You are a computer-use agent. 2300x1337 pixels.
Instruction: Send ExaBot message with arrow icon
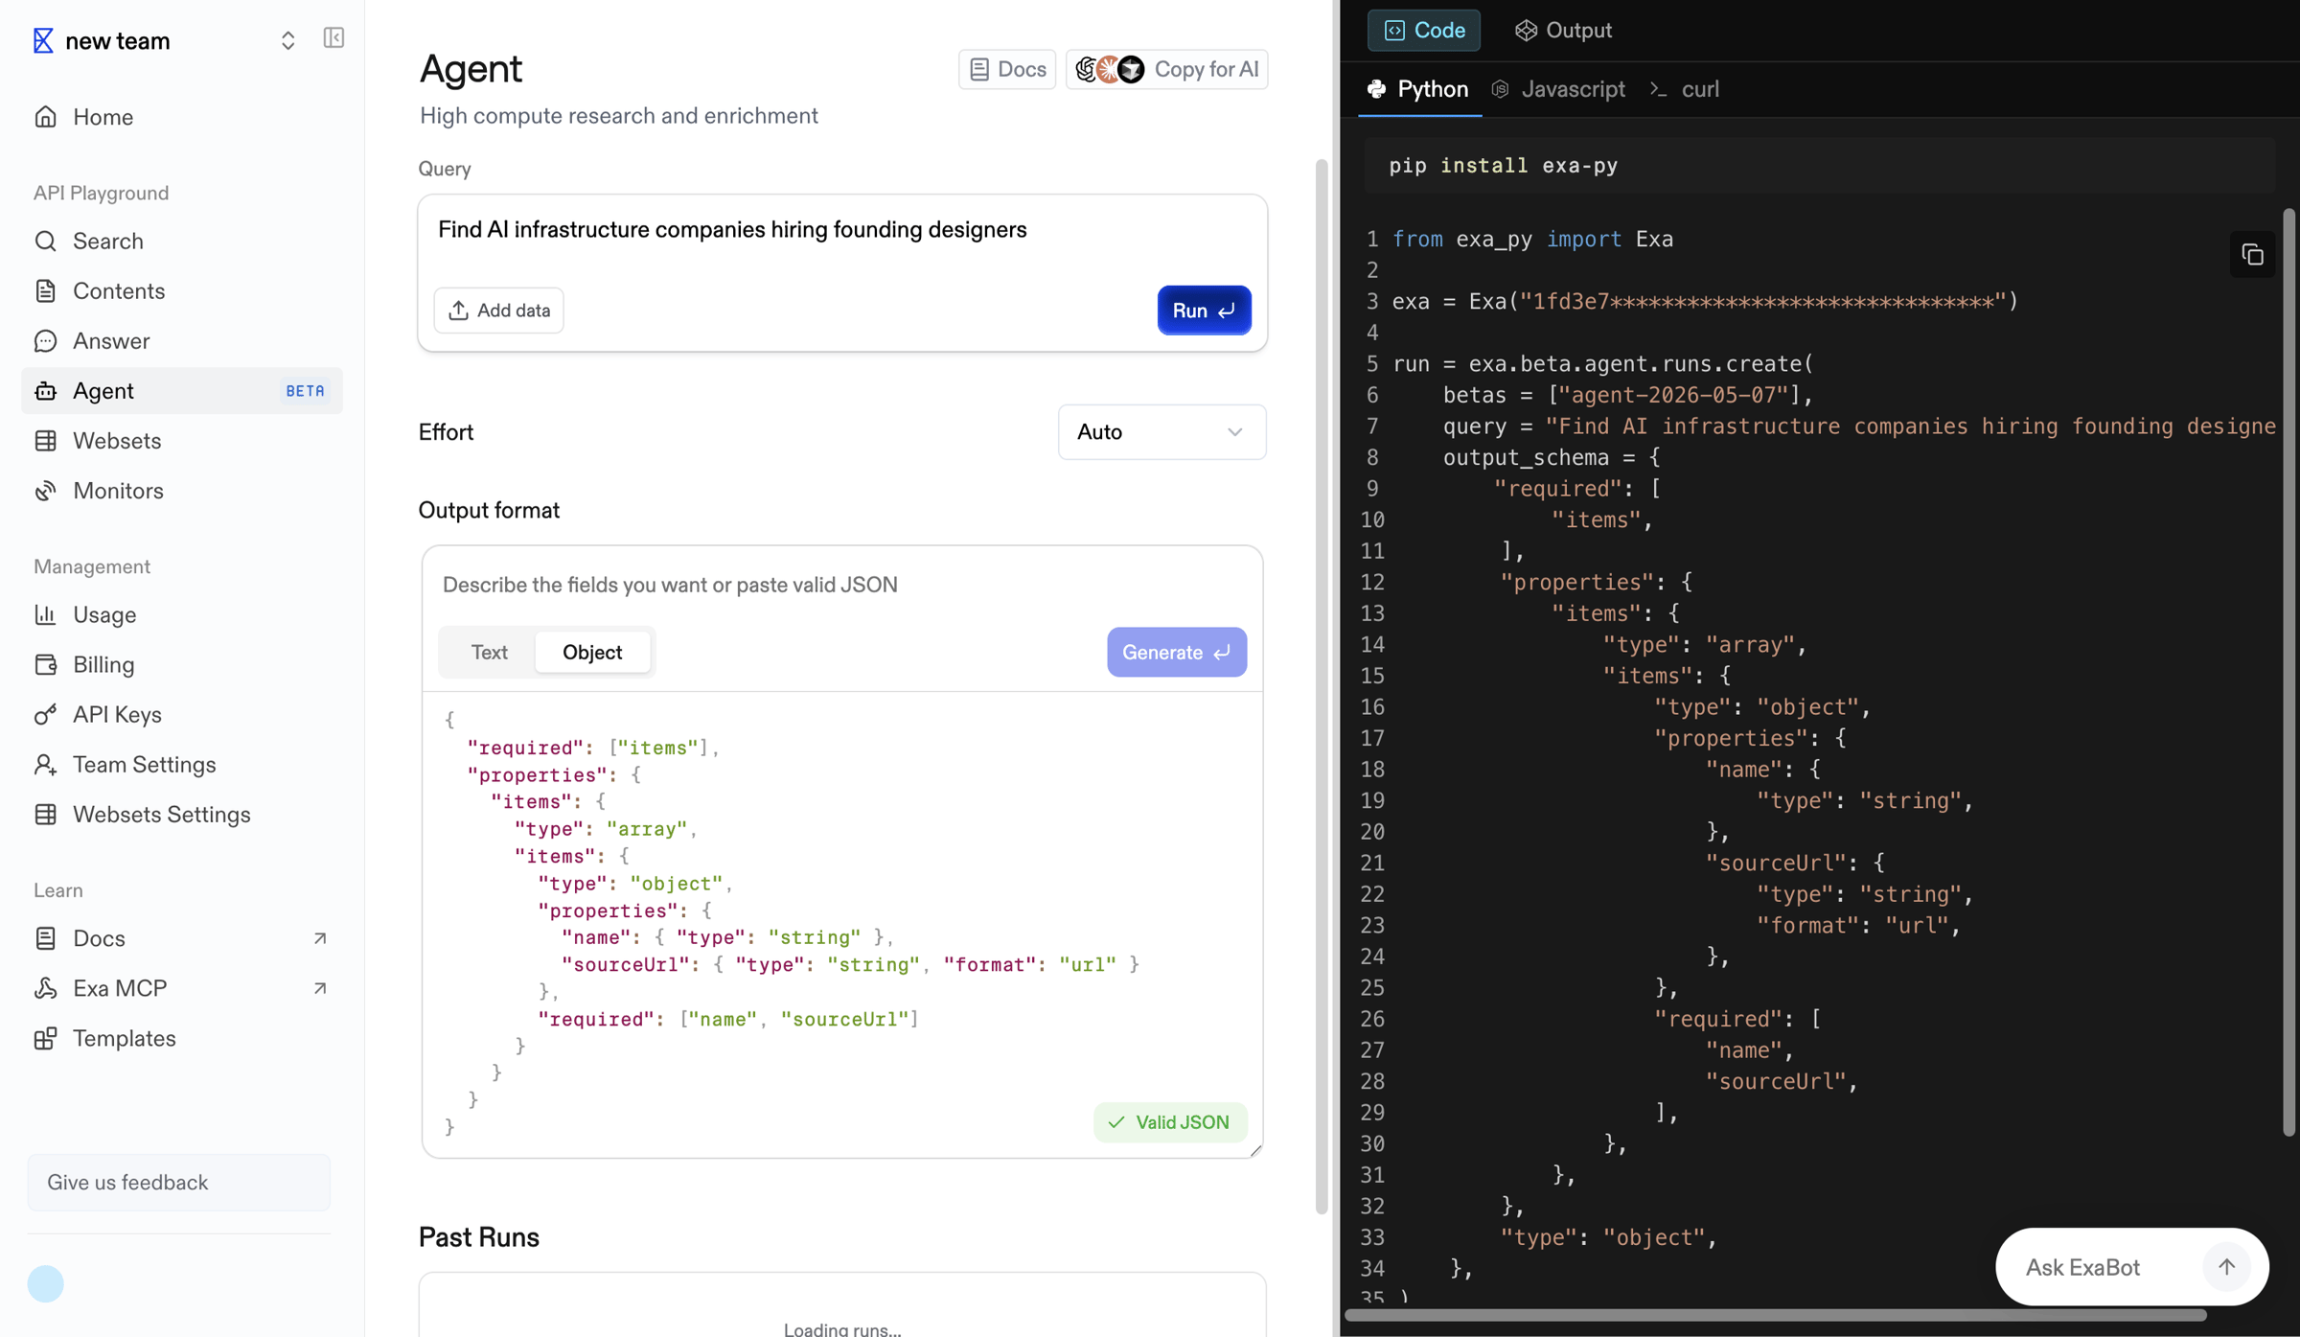(2226, 1267)
